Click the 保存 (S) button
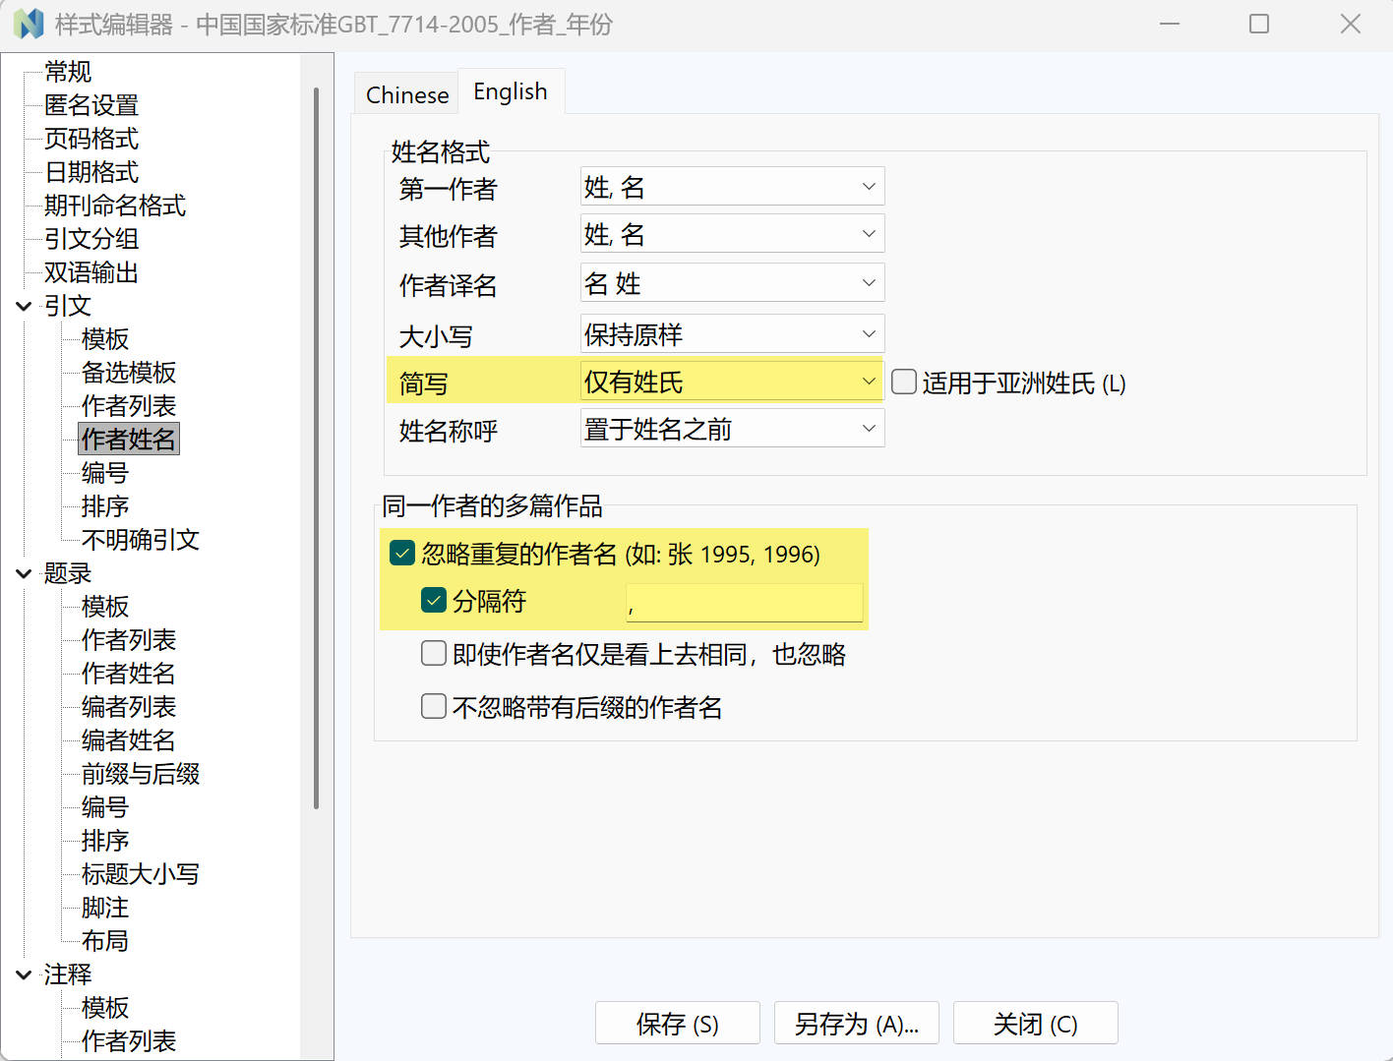The width and height of the screenshot is (1393, 1061). point(677,1024)
